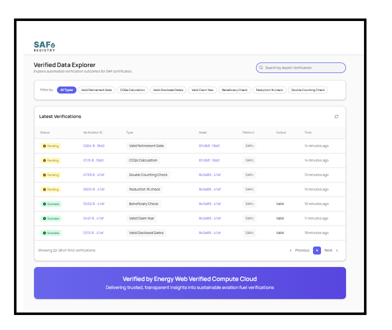Click SAFc platform tag in Beneficiary Check row
The image size is (392, 330).
click(249, 204)
